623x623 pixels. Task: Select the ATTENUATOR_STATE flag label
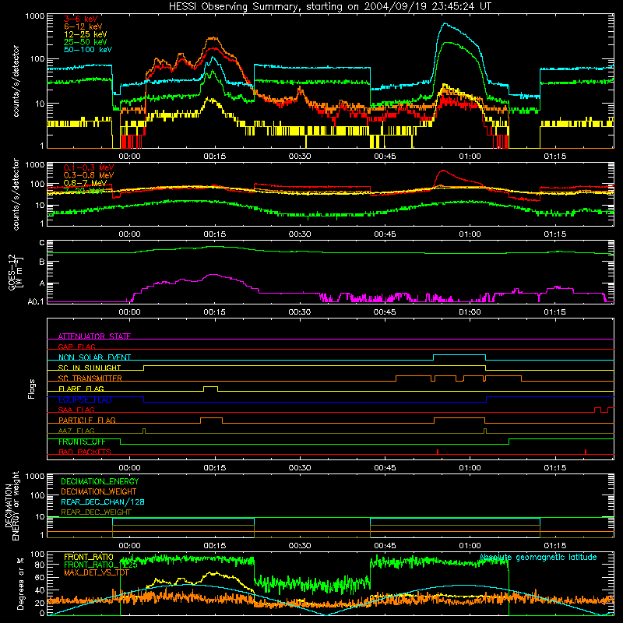pos(94,336)
